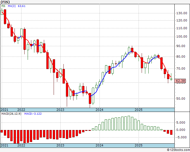Screen dimensions: 190x152
Task: Click 2023 on the MACD time axis
Action: click(60, 145)
